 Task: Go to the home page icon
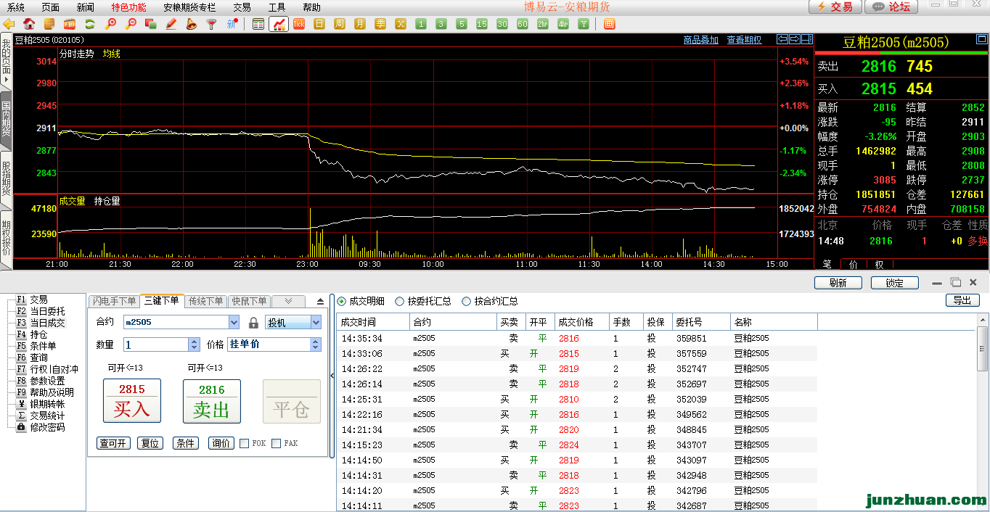[30, 24]
